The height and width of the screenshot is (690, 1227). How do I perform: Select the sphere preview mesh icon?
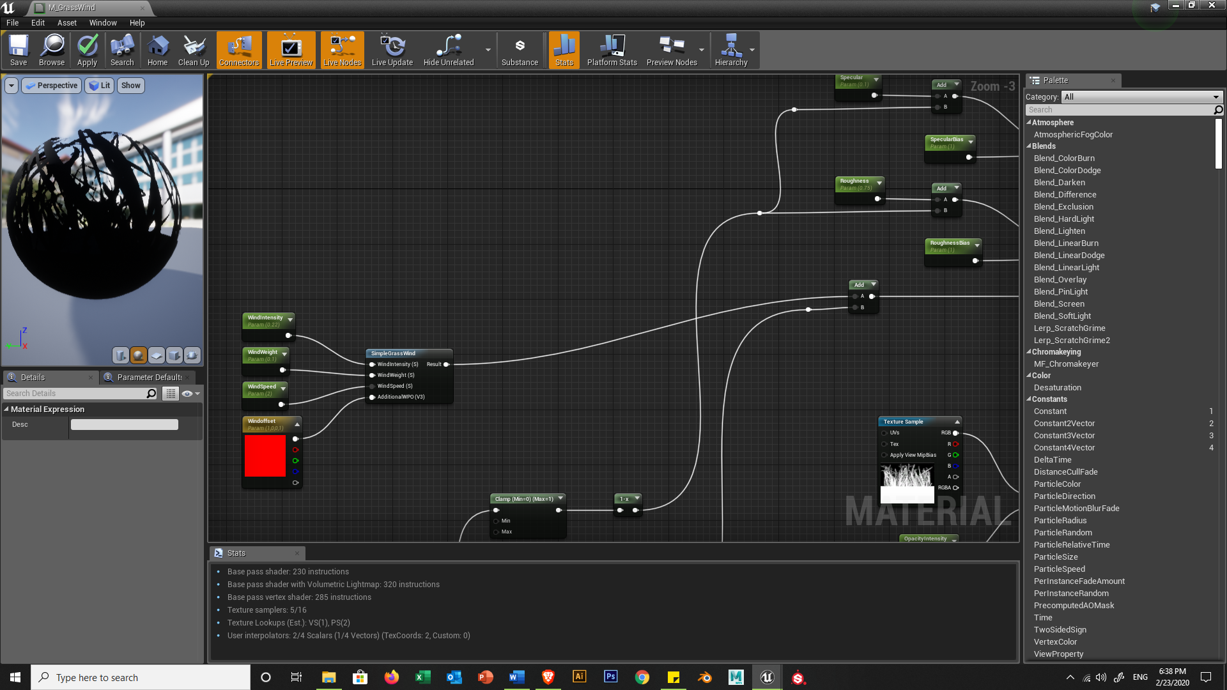coord(138,355)
